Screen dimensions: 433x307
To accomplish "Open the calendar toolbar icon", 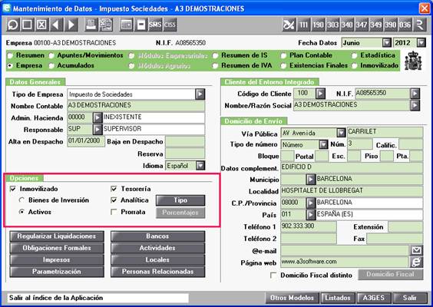I will click(x=126, y=25).
